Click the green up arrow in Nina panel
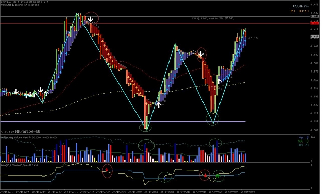The width and height of the screenshot is (322, 194). pos(218,175)
